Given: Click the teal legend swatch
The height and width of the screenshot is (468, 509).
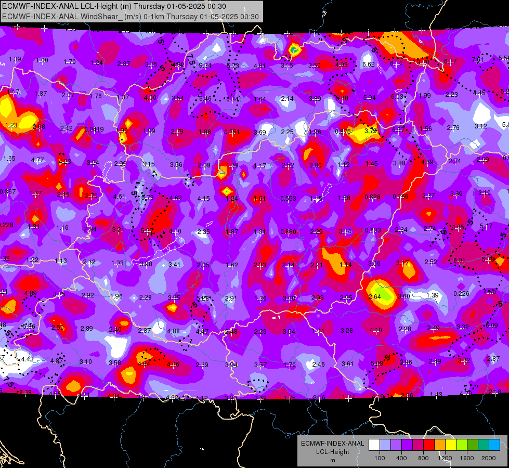Looking at the screenshot, I should 484,445.
